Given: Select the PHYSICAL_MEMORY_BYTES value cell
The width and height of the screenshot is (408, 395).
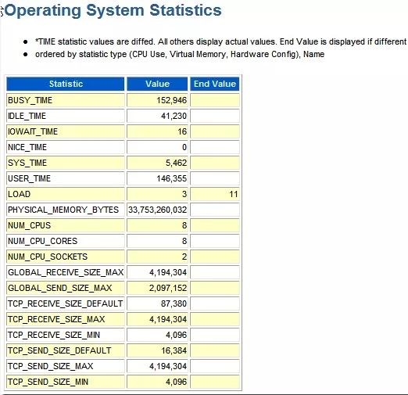Looking at the screenshot, I should 157,210.
